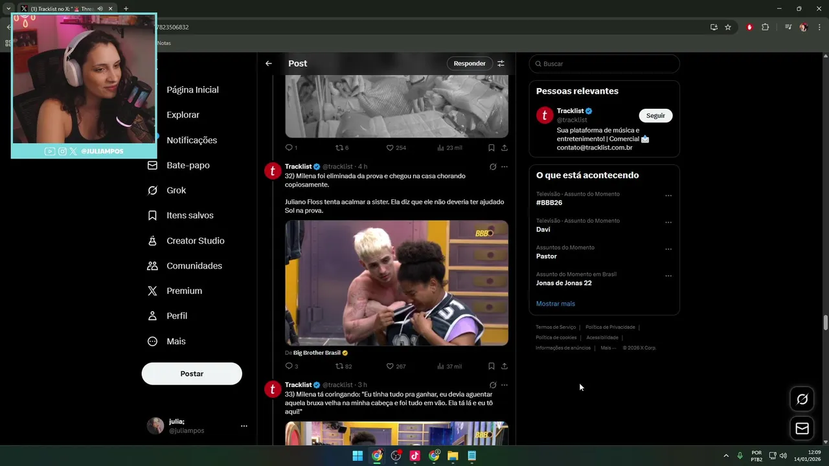View analytics of post with 37 mil views
This screenshot has width=829, height=466.
point(449,366)
